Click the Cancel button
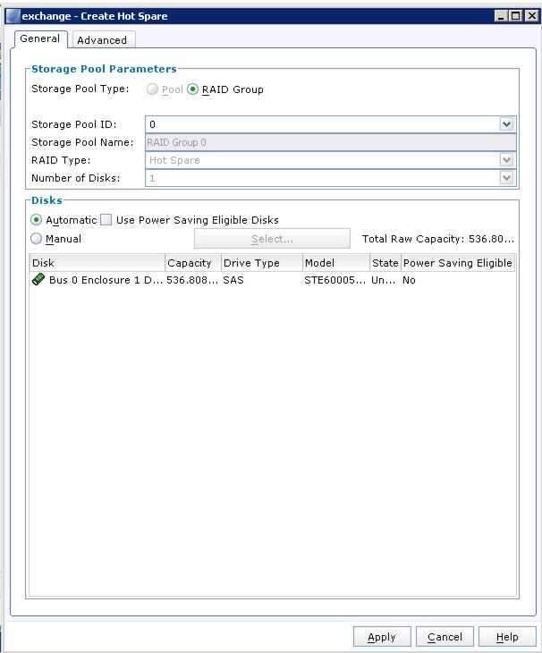 [x=445, y=637]
